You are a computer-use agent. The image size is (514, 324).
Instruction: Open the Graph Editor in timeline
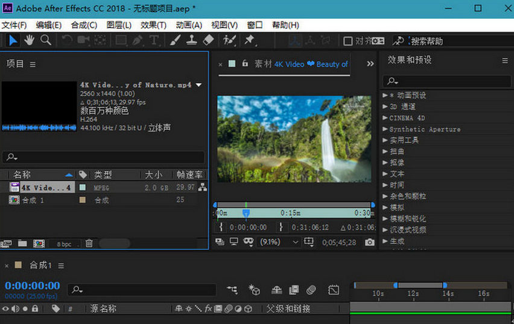pyautogui.click(x=334, y=290)
